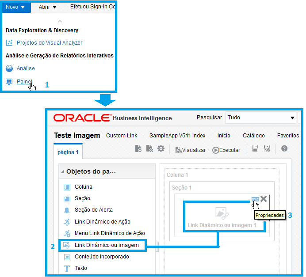306x277 pixels.
Task: Open the Custom Link menu item
Action: 122,136
